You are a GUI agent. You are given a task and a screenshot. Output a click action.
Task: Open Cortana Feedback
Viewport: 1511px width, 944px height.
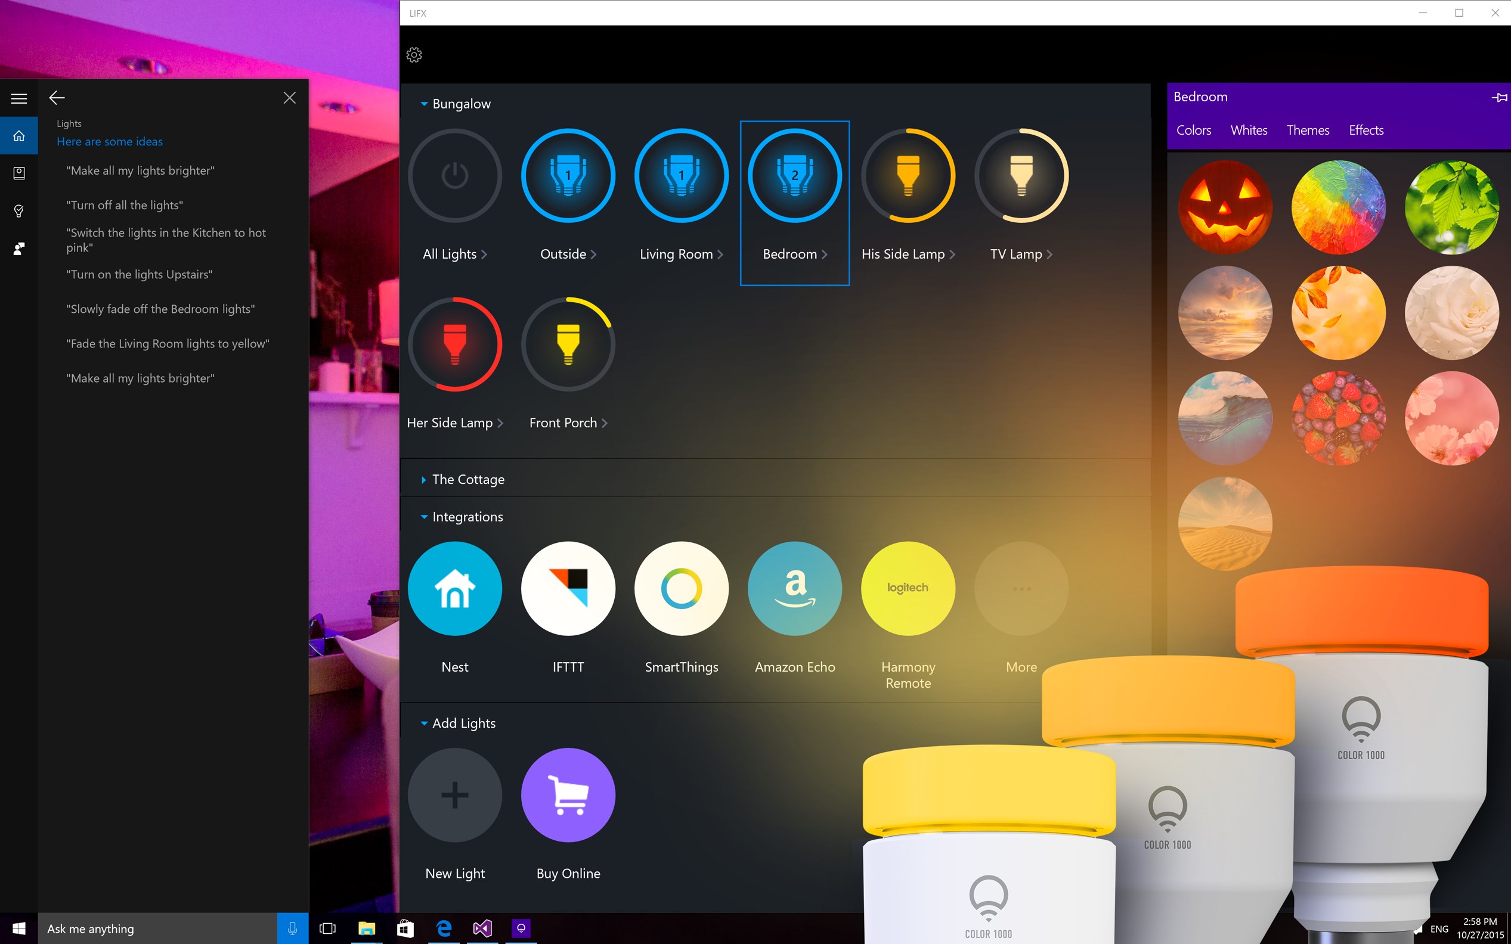click(x=18, y=249)
